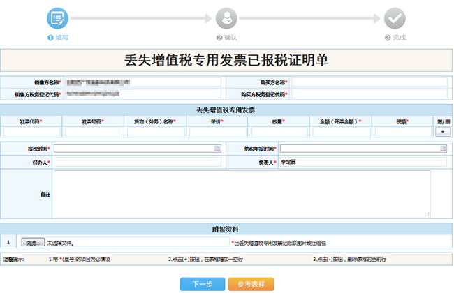Open the 参考表样 sample button
The image size is (454, 293).
click(251, 284)
